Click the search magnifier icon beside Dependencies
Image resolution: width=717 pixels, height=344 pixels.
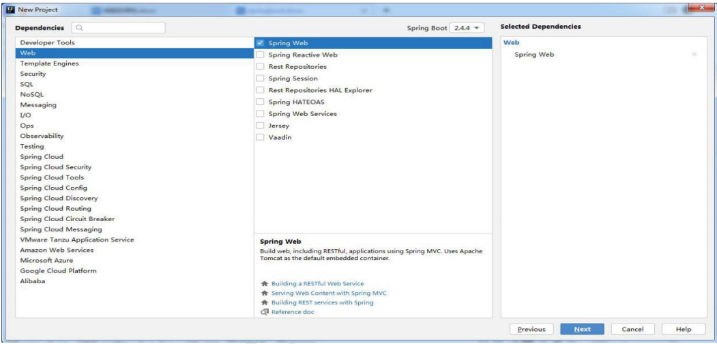pos(80,28)
